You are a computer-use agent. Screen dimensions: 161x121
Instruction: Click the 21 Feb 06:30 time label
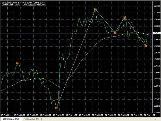point(124,115)
